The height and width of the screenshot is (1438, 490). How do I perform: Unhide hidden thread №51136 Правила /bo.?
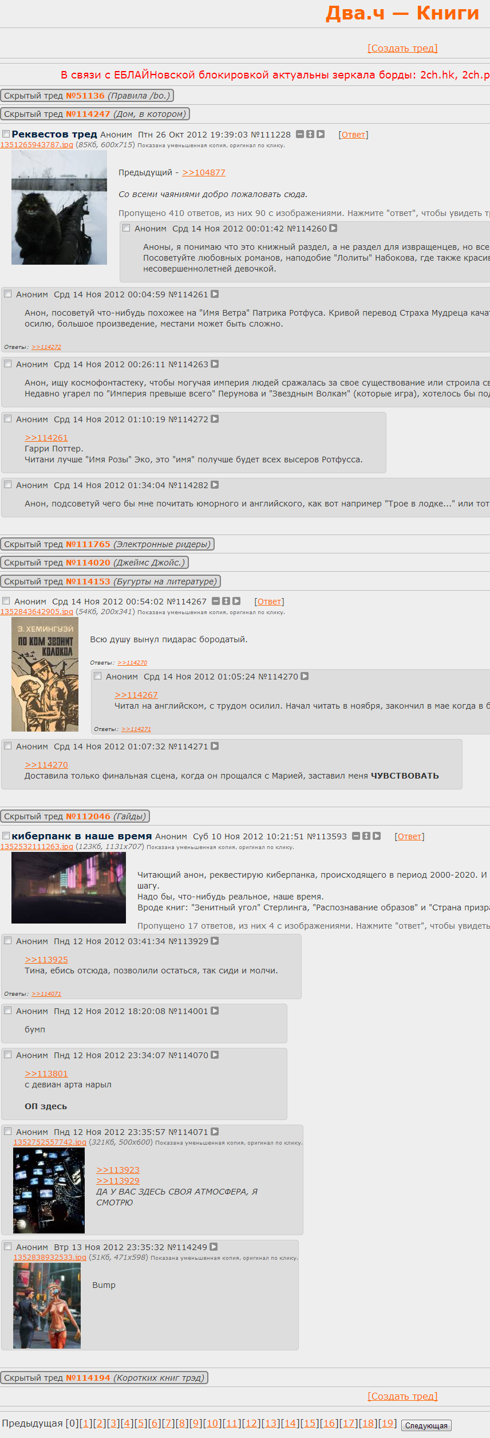[87, 96]
